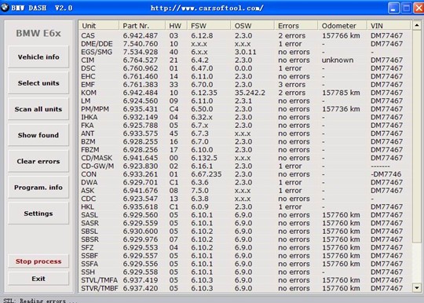Open Program. info
This screenshot has width=424, height=303.
pyautogui.click(x=38, y=188)
